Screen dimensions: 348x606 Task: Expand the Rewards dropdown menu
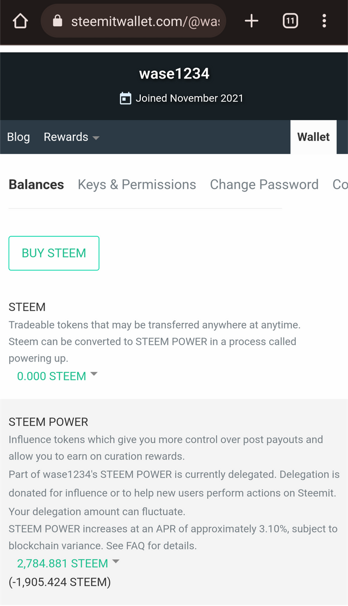(x=71, y=137)
